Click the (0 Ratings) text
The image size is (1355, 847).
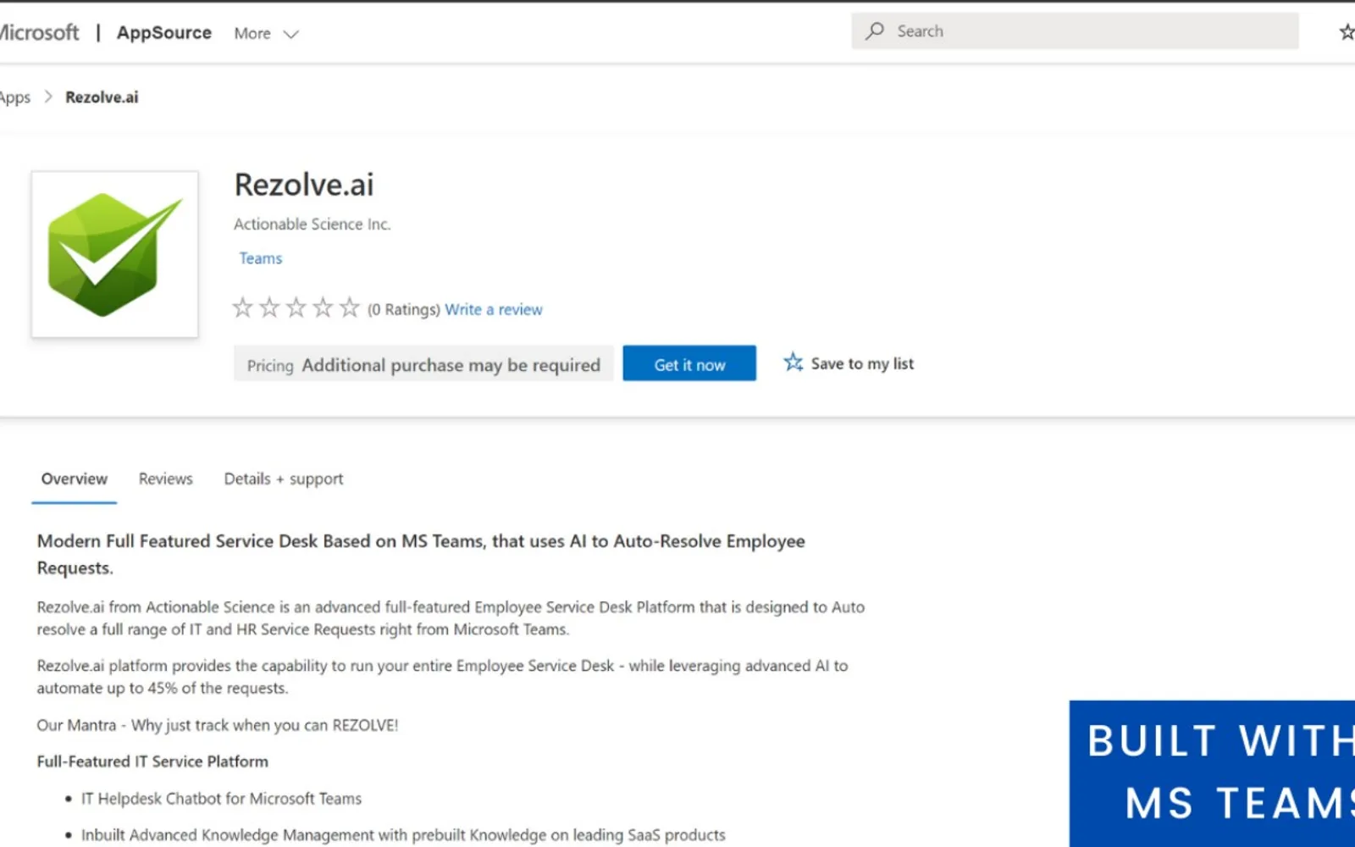(x=404, y=309)
